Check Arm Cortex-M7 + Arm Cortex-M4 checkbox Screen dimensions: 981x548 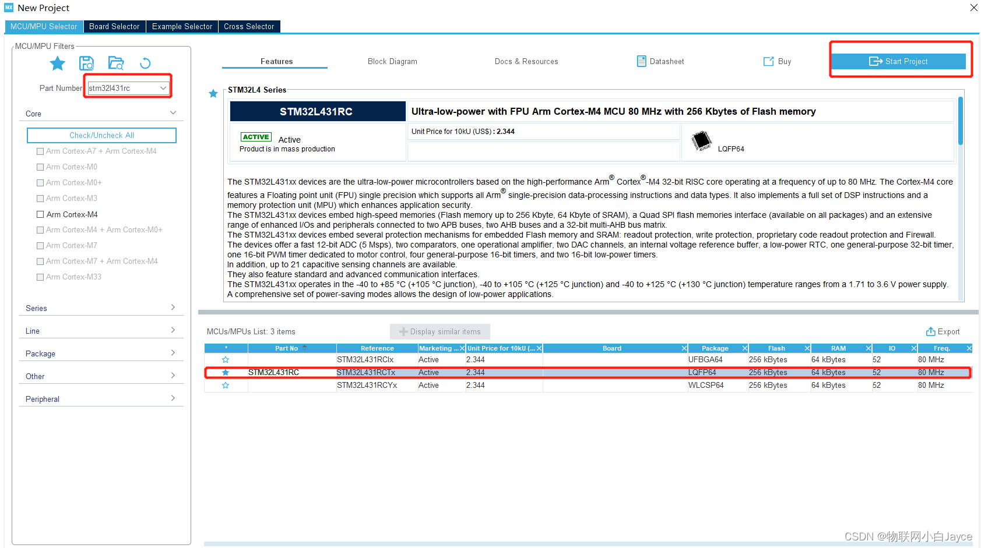coord(40,261)
